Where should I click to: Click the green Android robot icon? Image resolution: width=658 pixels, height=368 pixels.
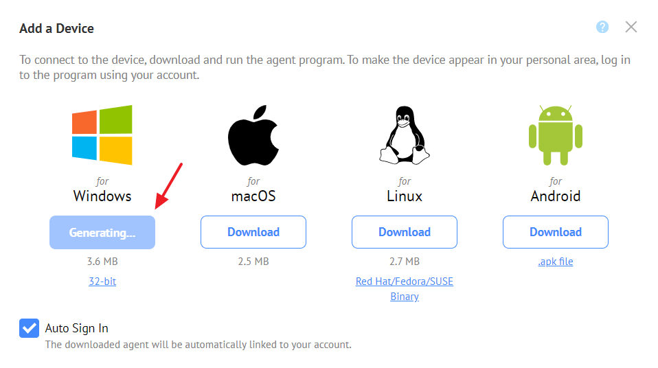(556, 135)
